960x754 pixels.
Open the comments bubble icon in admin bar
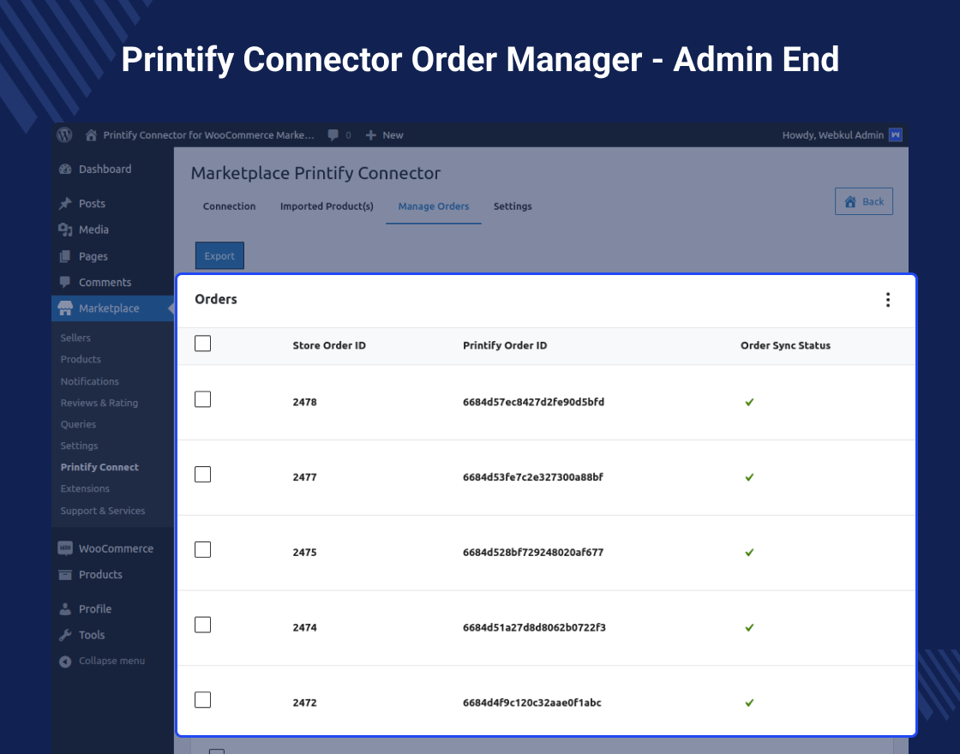(333, 135)
